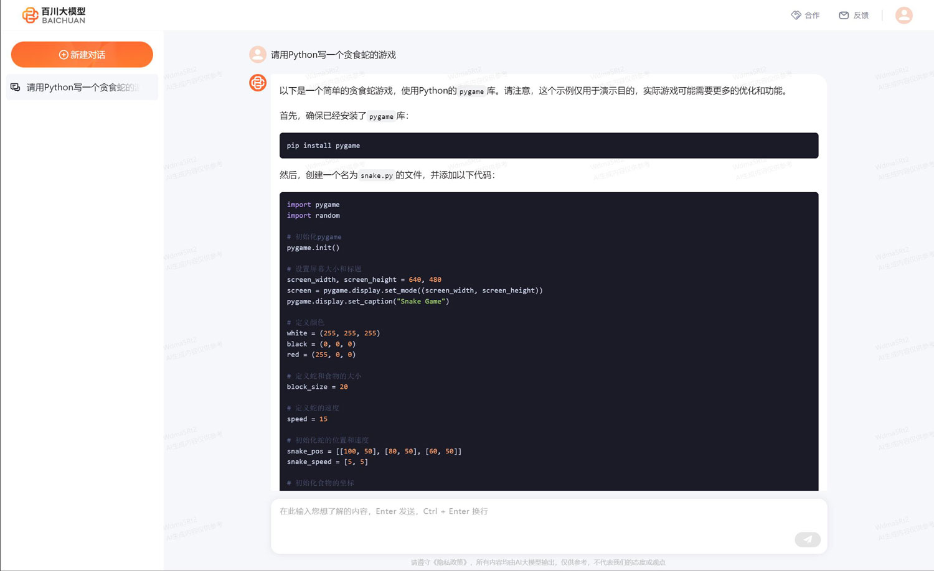Click the import pygame line in code

(x=313, y=205)
